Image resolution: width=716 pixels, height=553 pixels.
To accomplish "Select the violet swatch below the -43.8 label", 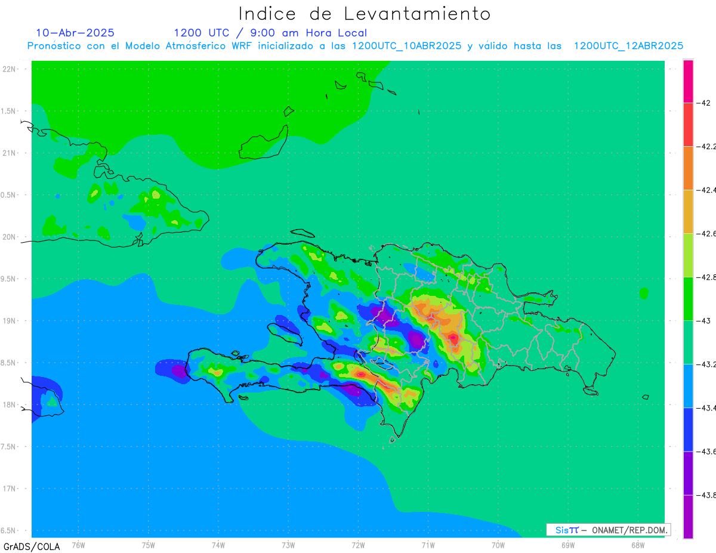I will point(688,516).
